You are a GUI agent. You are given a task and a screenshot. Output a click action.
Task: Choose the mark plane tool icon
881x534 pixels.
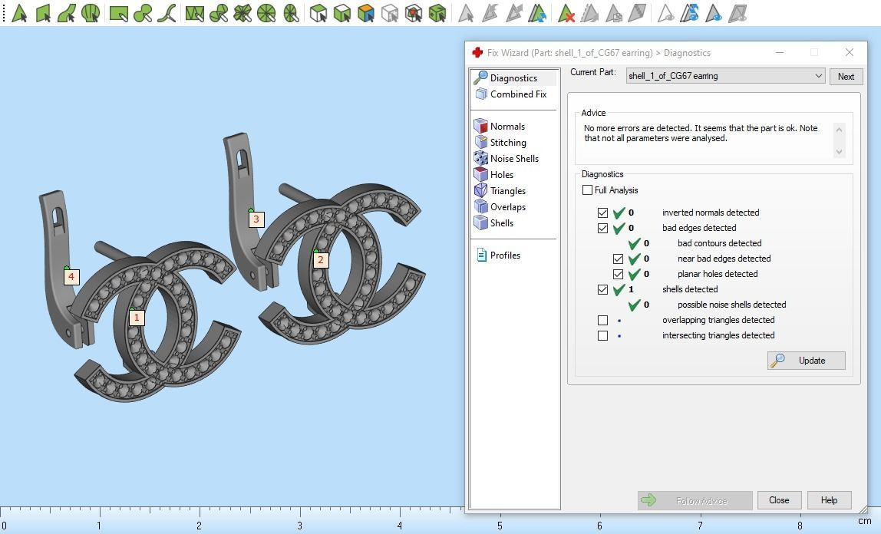pyautogui.click(x=43, y=13)
